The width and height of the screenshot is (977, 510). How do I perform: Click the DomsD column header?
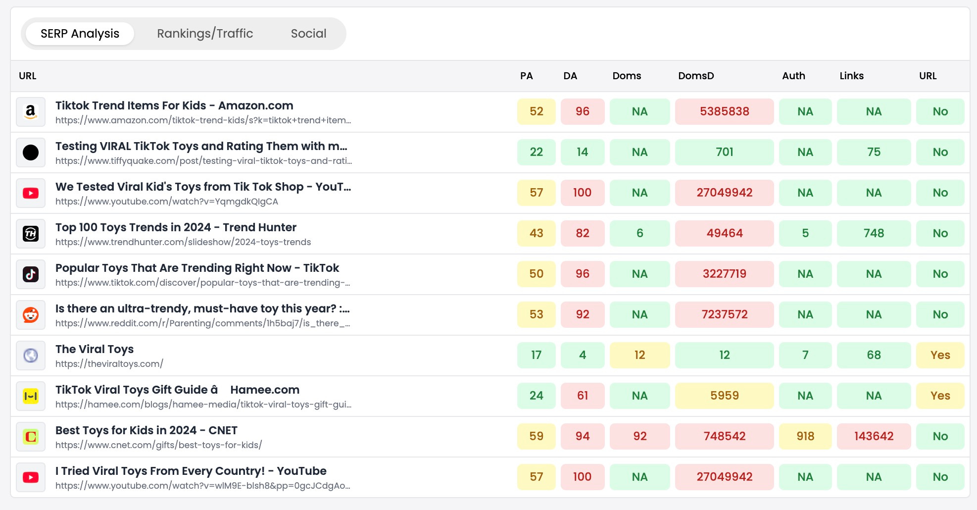(x=696, y=76)
